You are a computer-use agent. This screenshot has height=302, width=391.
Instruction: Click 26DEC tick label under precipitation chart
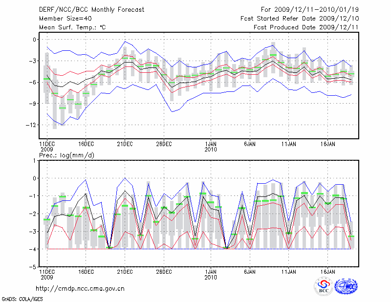pos(164,271)
